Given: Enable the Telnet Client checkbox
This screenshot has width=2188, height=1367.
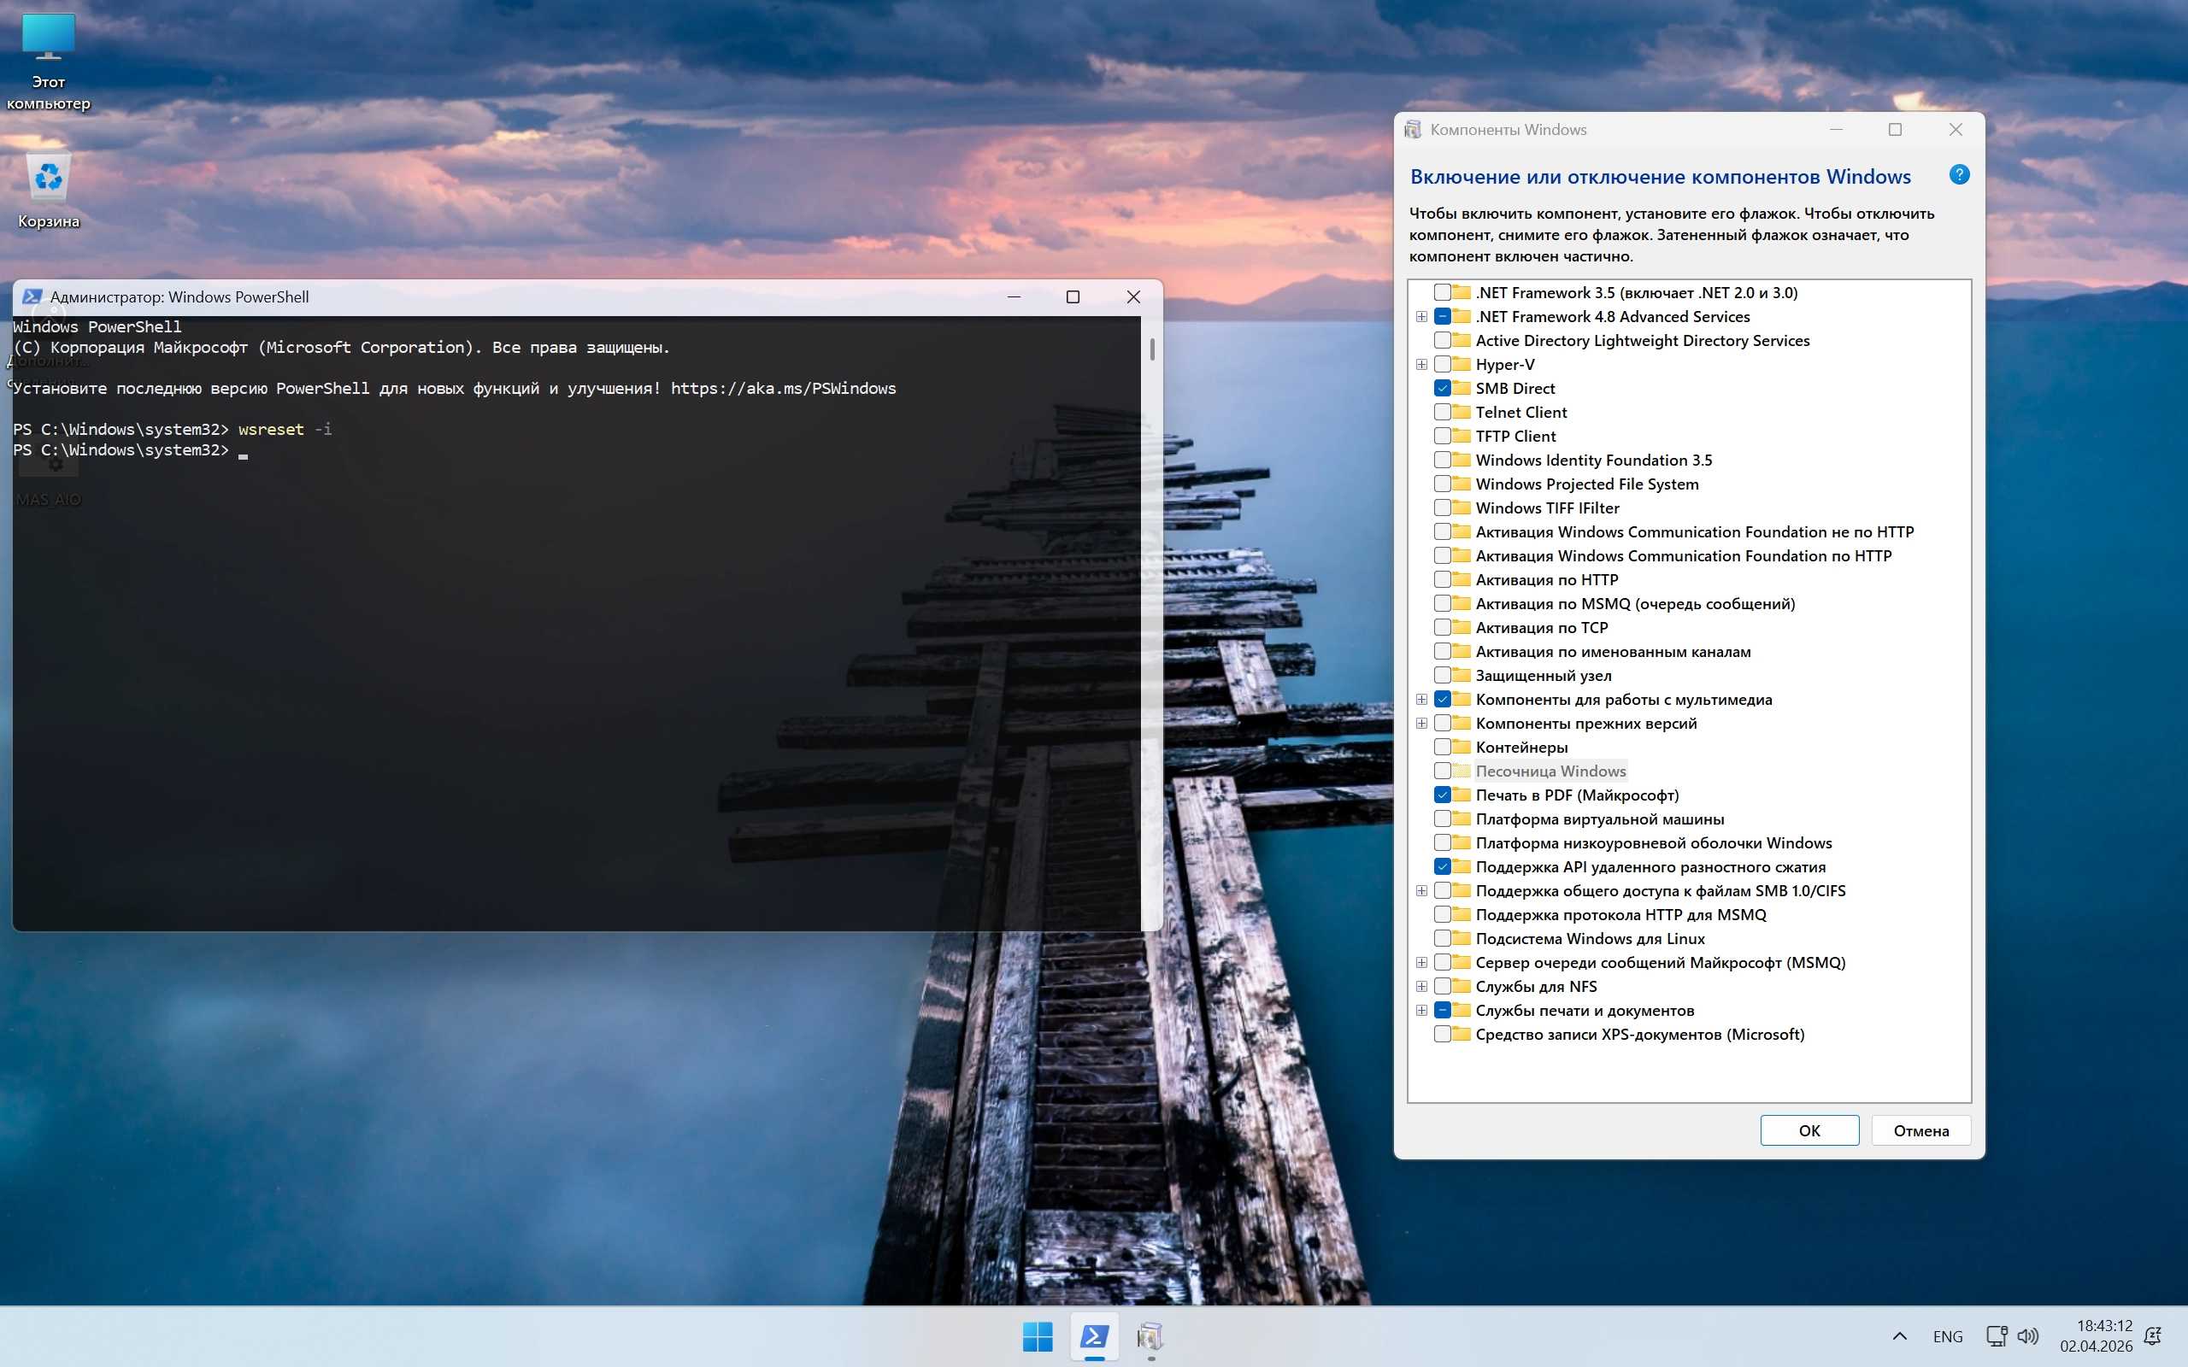Looking at the screenshot, I should (x=1442, y=413).
